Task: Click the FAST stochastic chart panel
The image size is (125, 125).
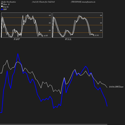Action: 26,25
